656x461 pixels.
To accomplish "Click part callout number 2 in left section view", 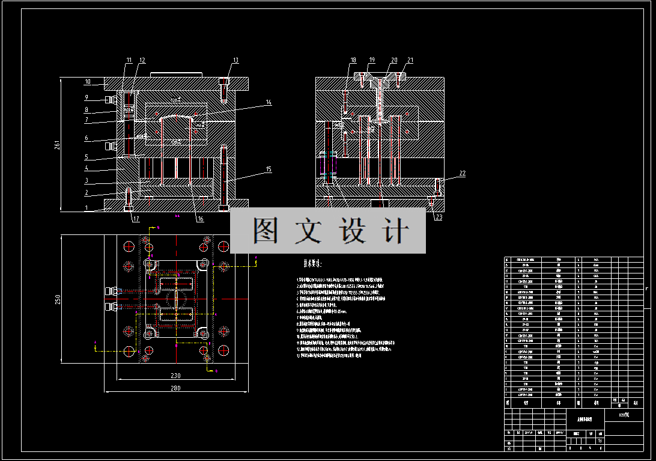I will (87, 192).
